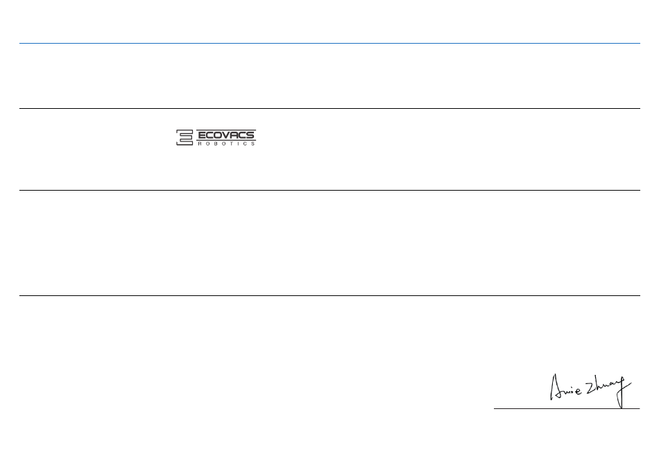
Task: Click the letter A in ECOVACS
Action: point(234,135)
